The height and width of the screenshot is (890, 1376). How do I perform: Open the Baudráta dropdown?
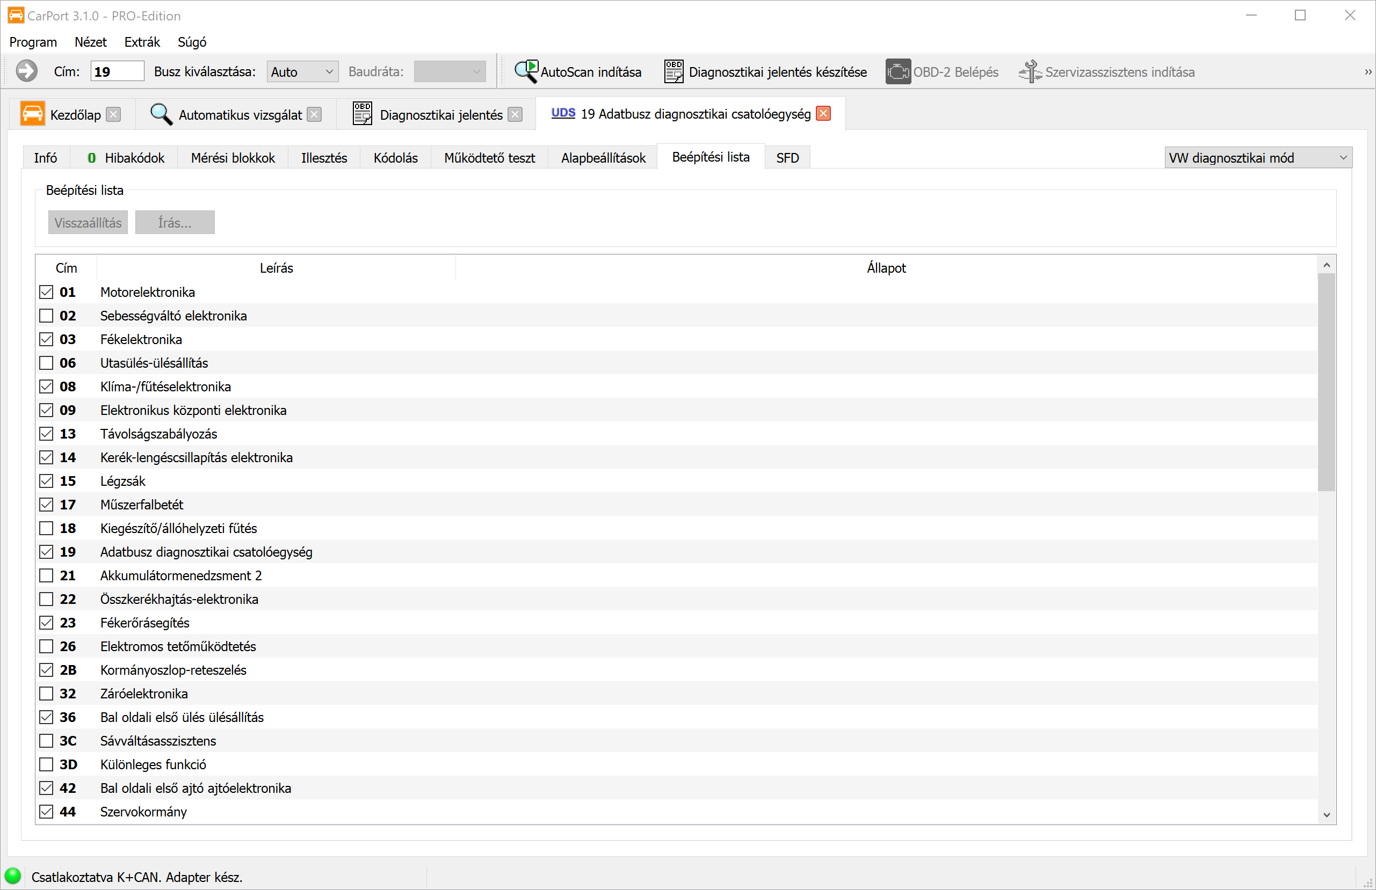pyautogui.click(x=449, y=72)
